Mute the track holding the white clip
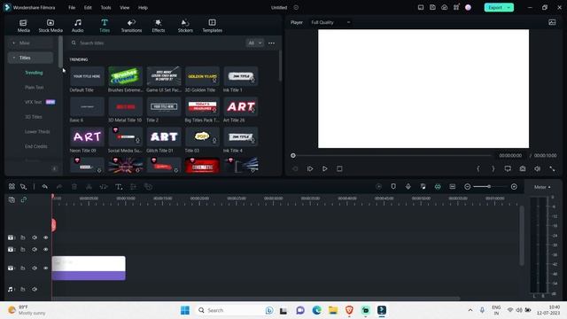The width and height of the screenshot is (567, 319). point(35,268)
